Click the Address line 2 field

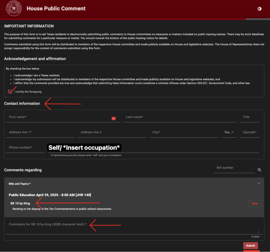click(x=111, y=132)
